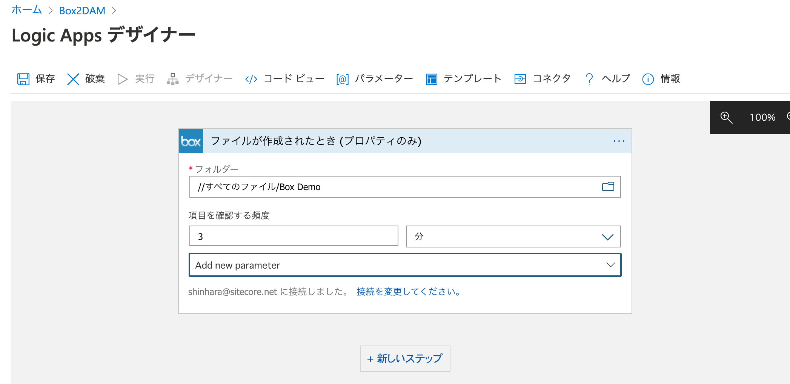The height and width of the screenshot is (384, 790).
Task: Open the folder picker icon in フォルダー field
Action: [x=608, y=186]
